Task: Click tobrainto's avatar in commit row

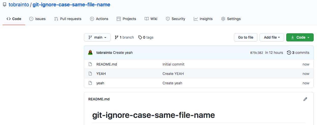Action: tap(90, 53)
